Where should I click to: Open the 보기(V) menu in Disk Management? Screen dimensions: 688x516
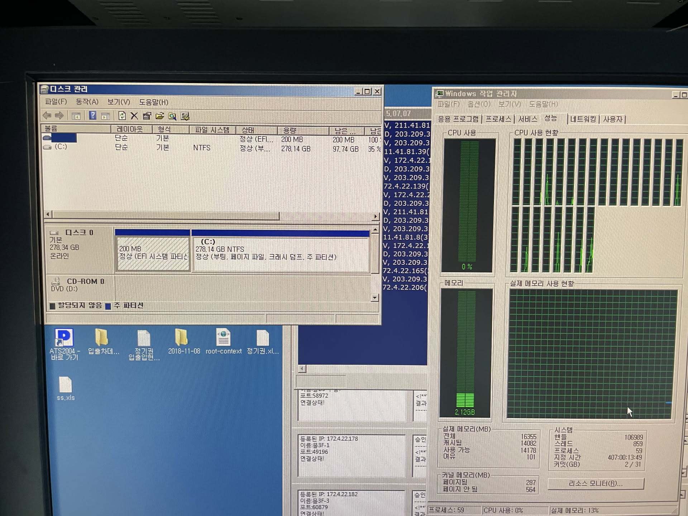coord(119,102)
